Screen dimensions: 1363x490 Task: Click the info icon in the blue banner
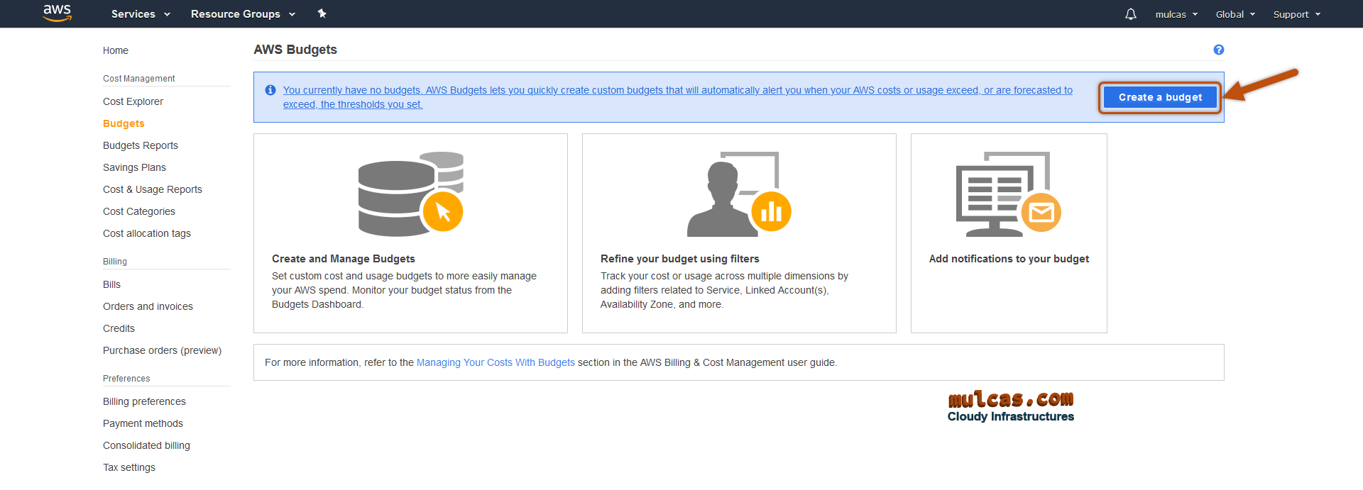tap(270, 90)
